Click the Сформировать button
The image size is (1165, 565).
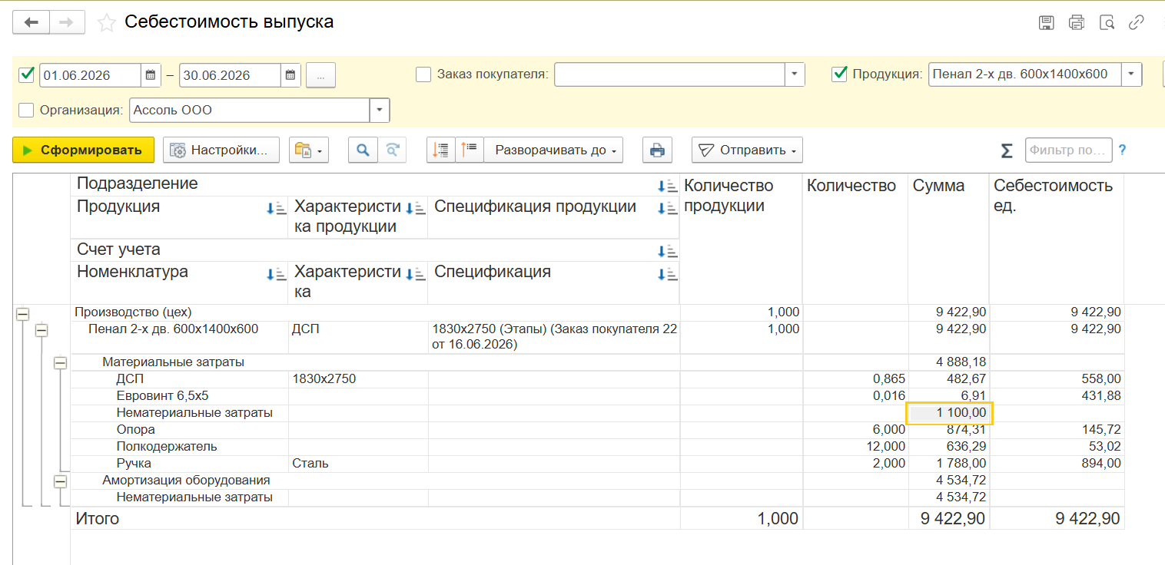click(84, 150)
